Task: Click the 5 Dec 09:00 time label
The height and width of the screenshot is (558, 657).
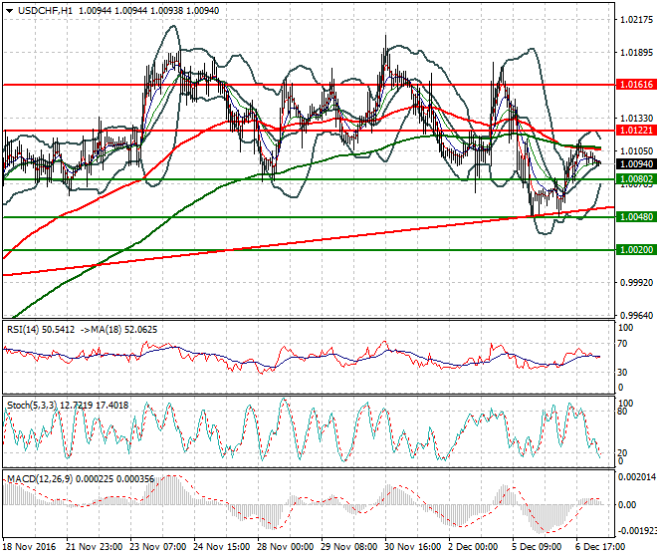Action: click(538, 547)
